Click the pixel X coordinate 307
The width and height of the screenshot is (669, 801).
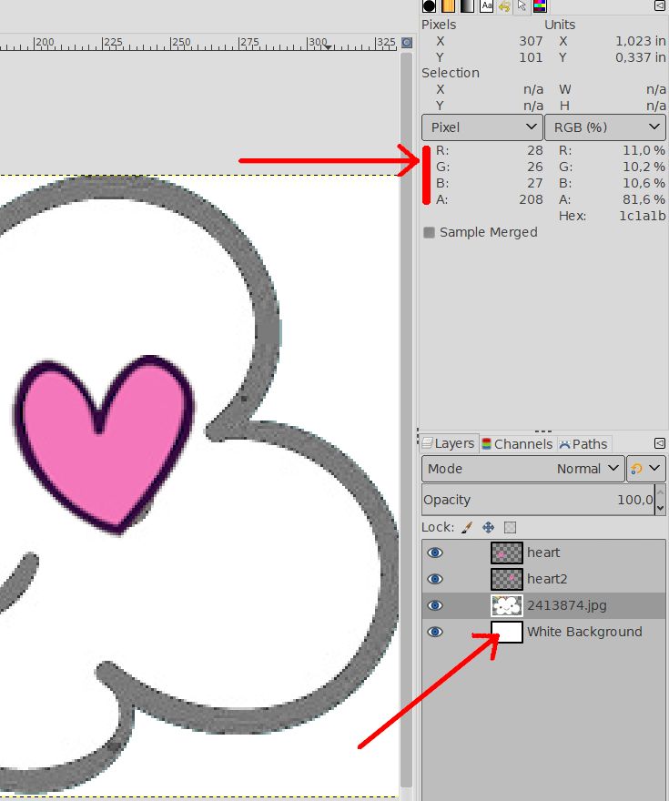pyautogui.click(x=531, y=41)
